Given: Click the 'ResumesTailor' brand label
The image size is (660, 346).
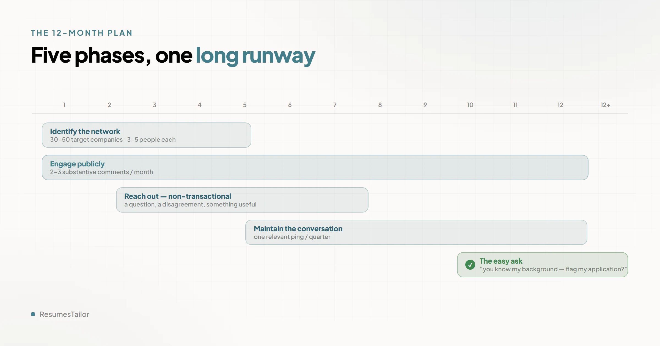Looking at the screenshot, I should click(x=64, y=314).
